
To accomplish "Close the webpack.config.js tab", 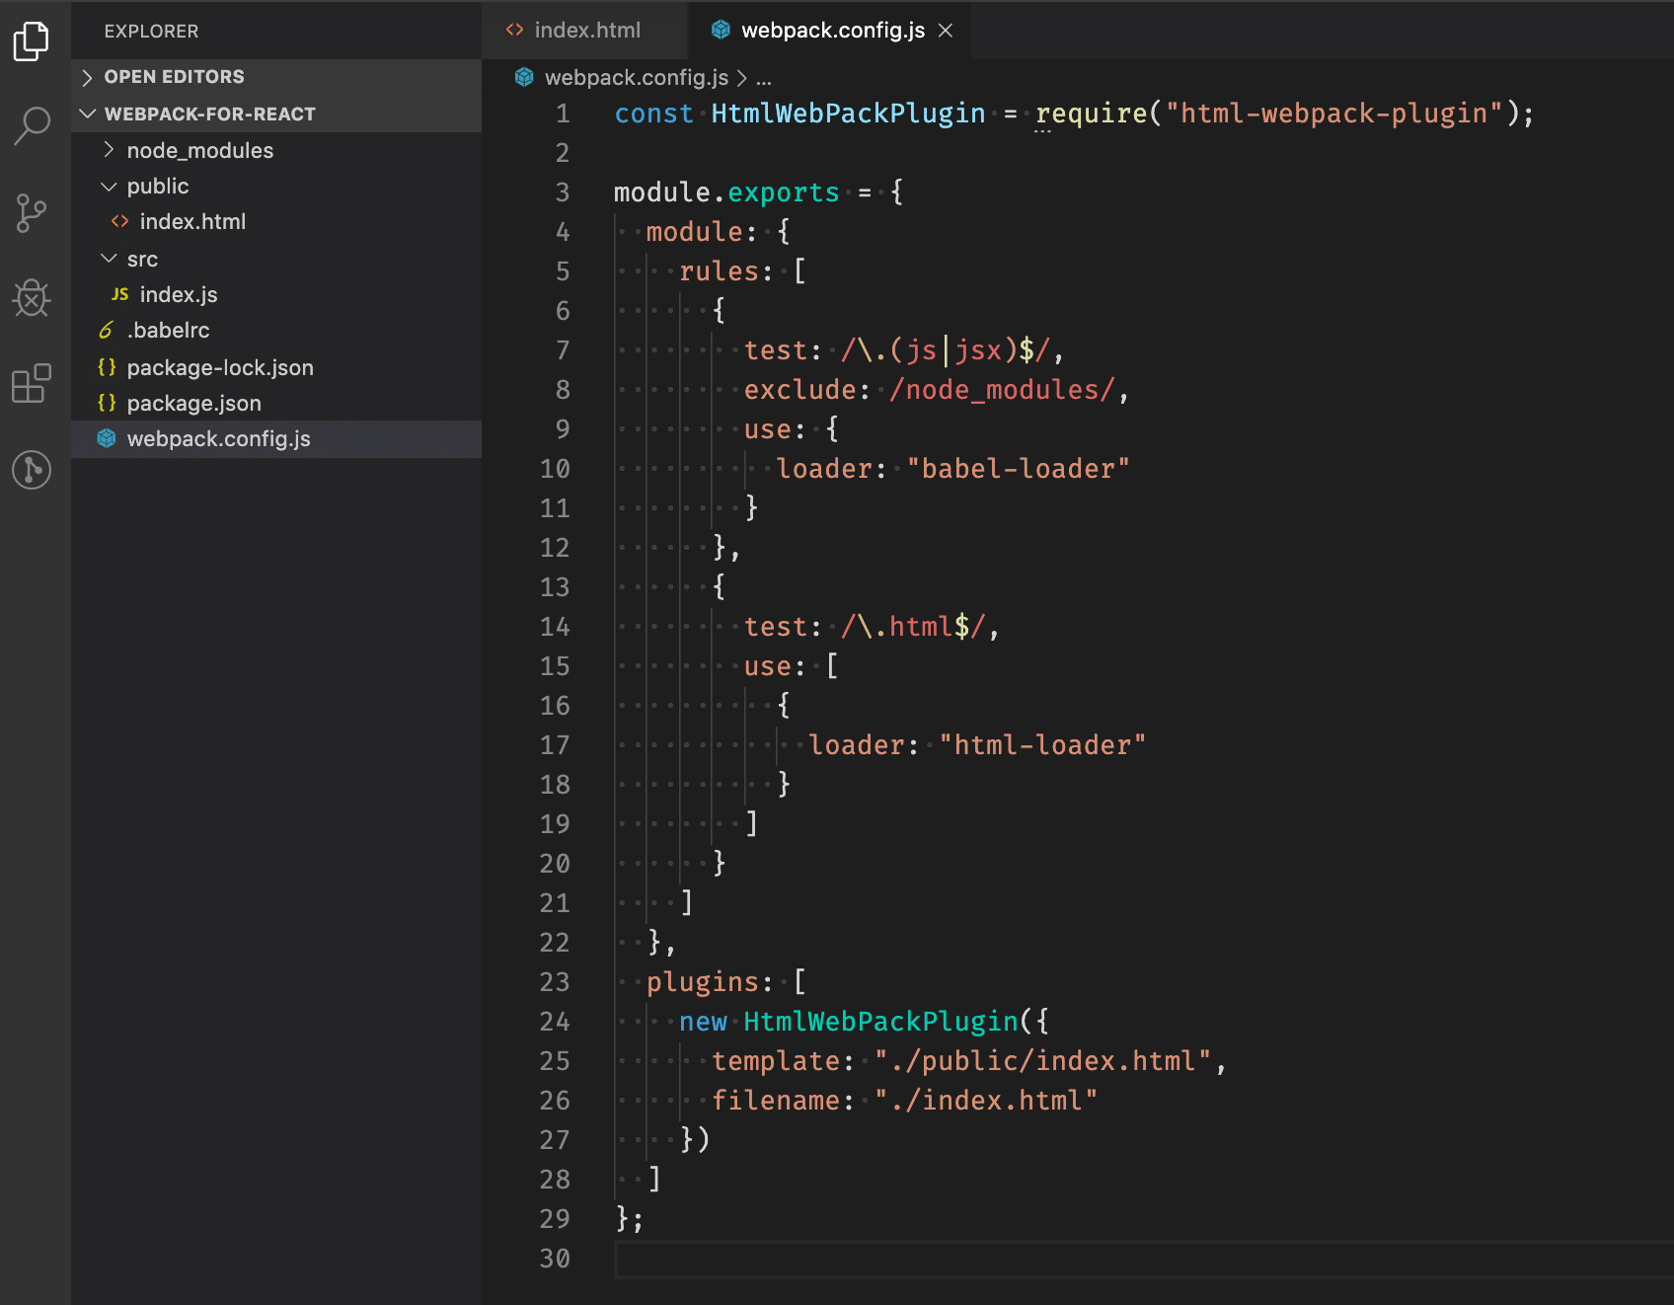I will 946,31.
